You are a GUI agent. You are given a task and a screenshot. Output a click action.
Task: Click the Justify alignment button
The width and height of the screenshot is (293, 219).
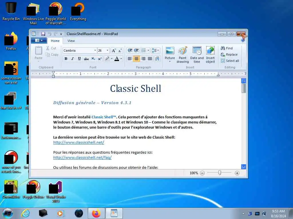[150, 59]
